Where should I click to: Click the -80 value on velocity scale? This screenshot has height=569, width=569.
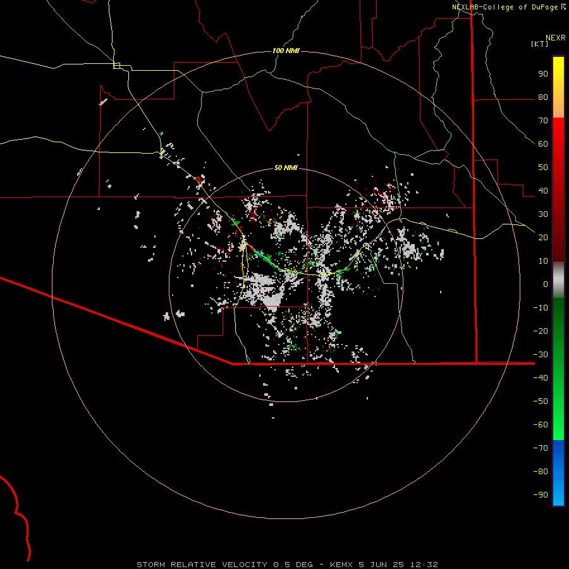541,472
